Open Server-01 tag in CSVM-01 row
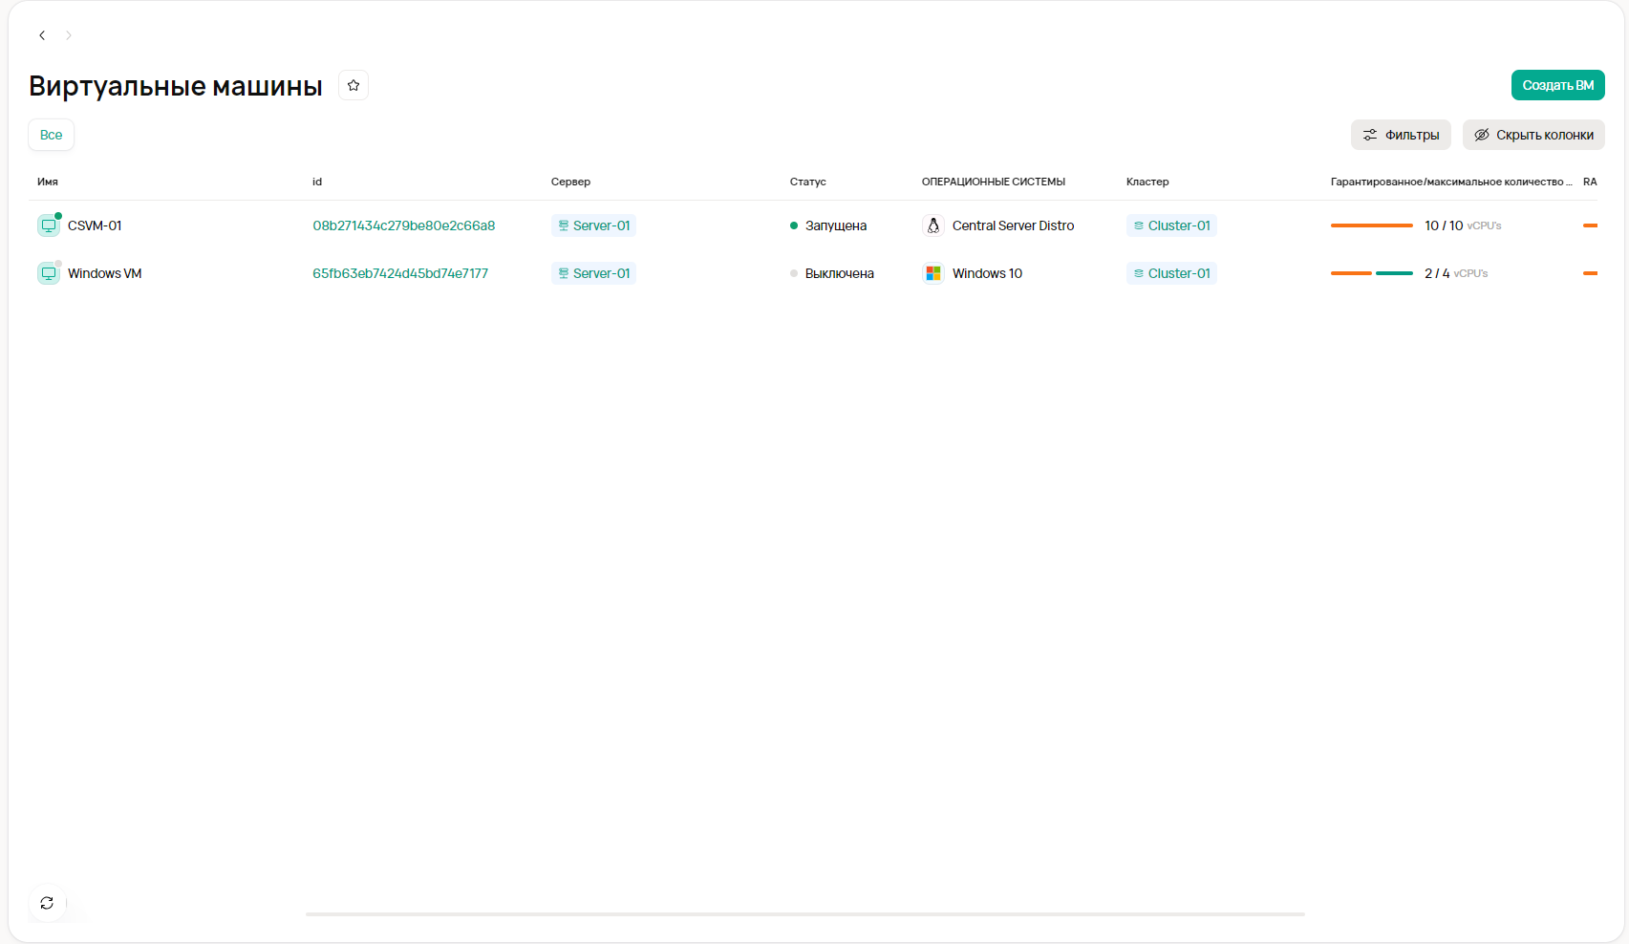 tap(593, 225)
